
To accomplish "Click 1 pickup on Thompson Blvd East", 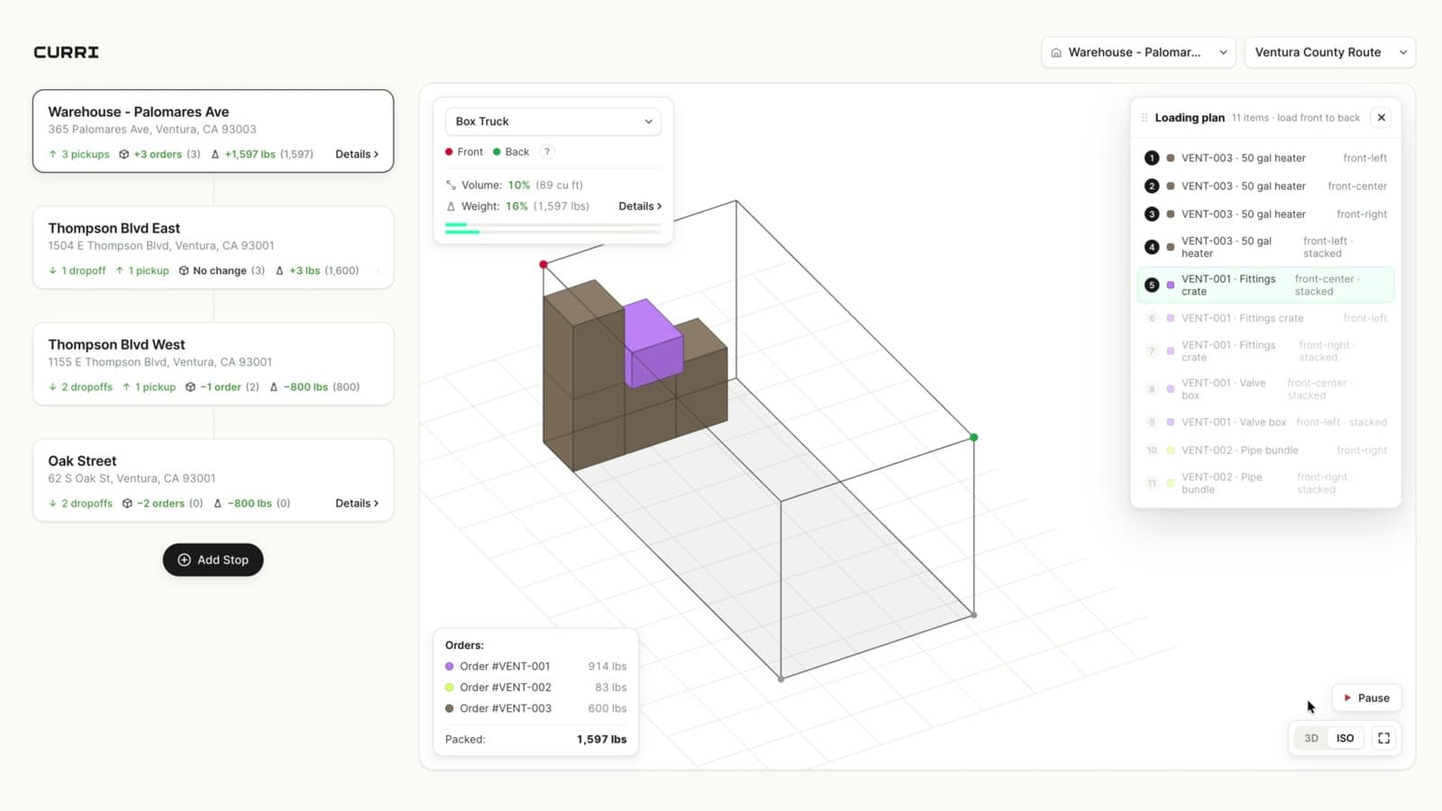I will 142,270.
